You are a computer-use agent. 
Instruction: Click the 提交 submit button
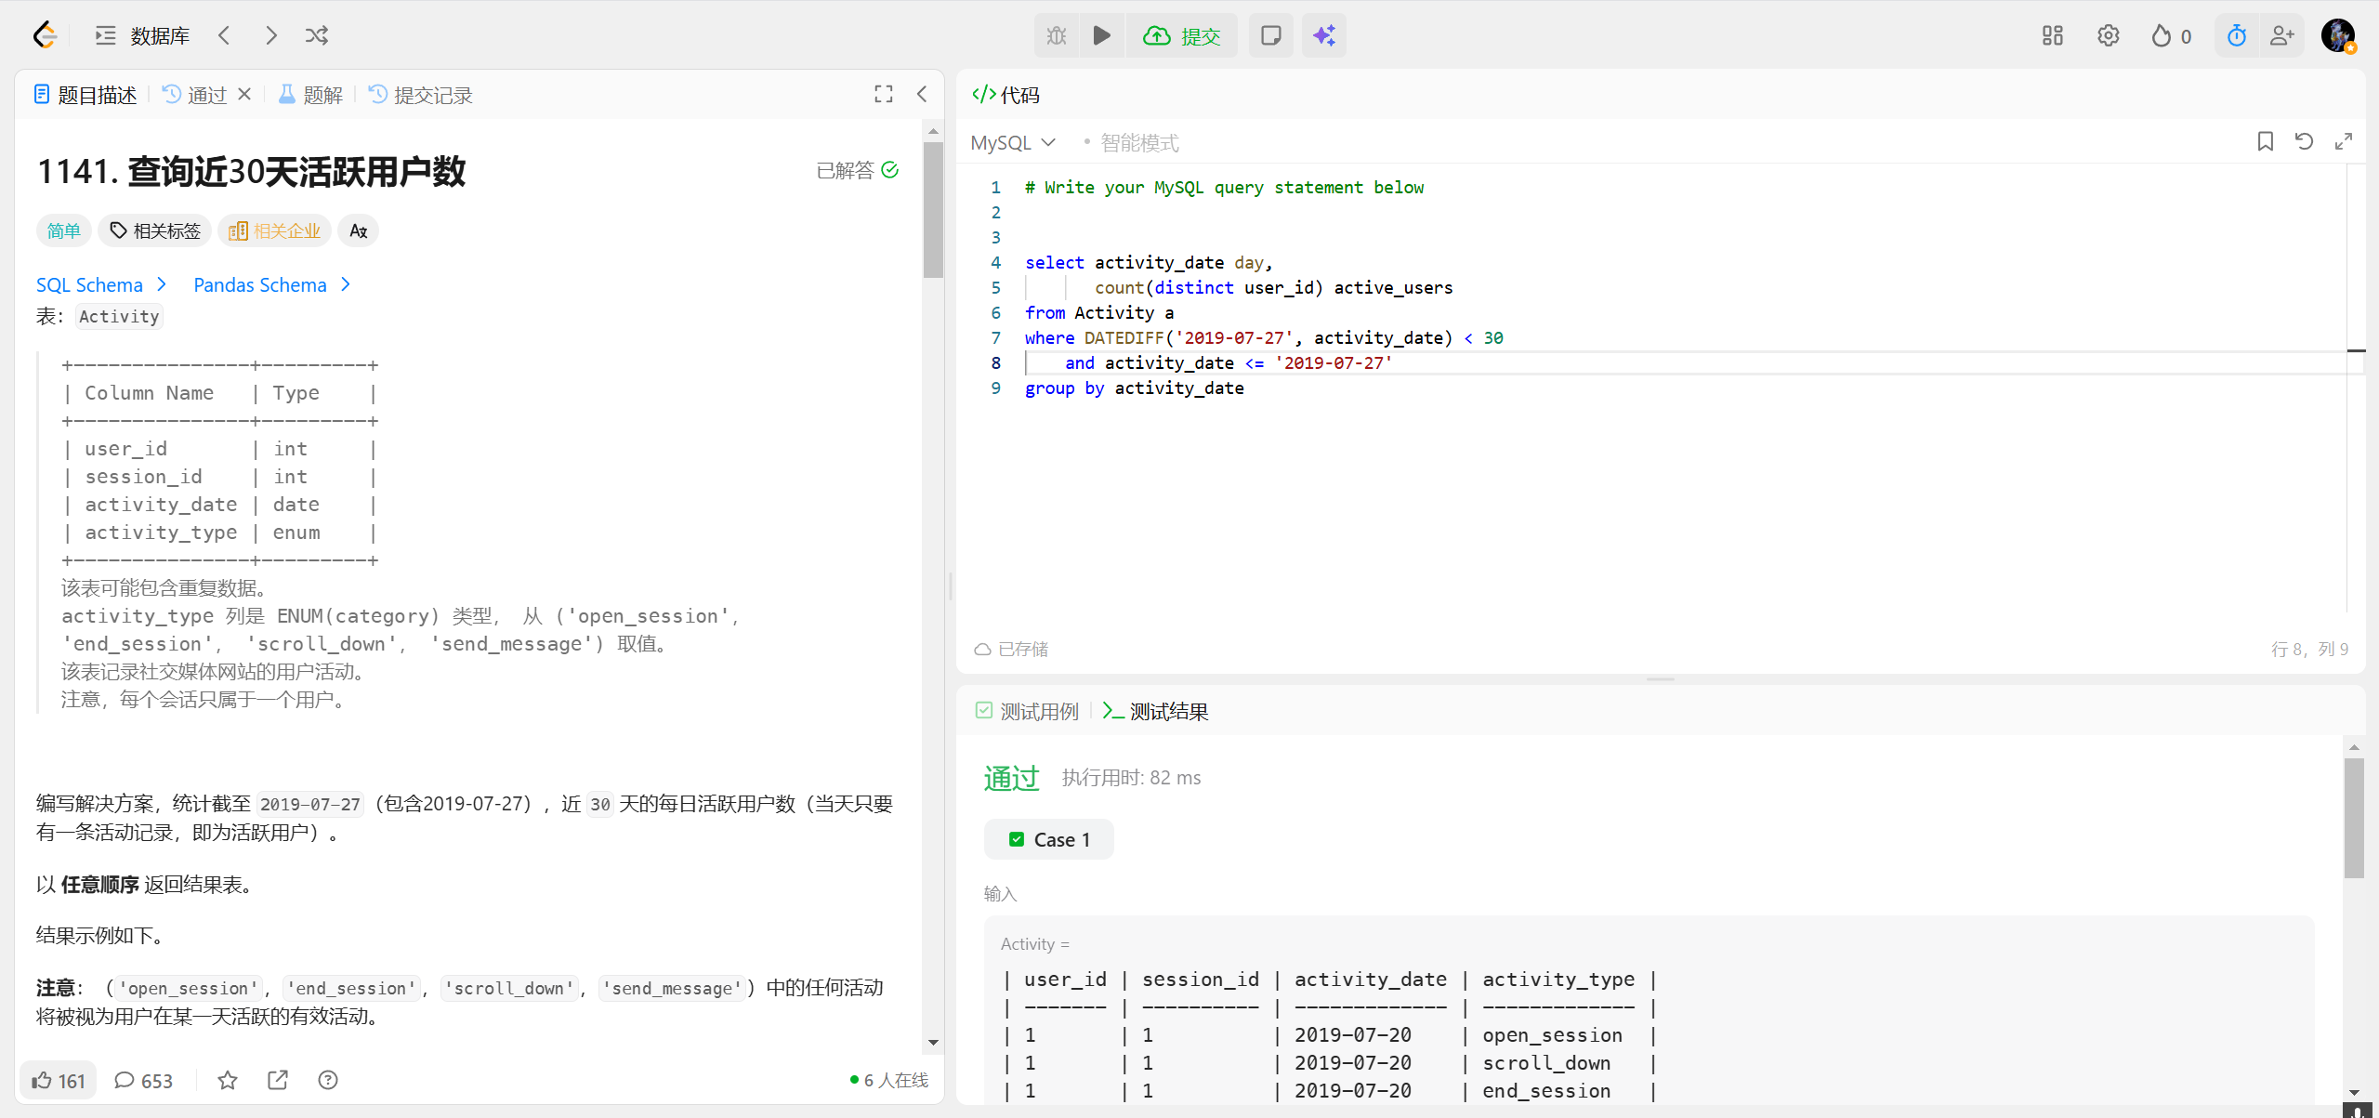coord(1182,35)
